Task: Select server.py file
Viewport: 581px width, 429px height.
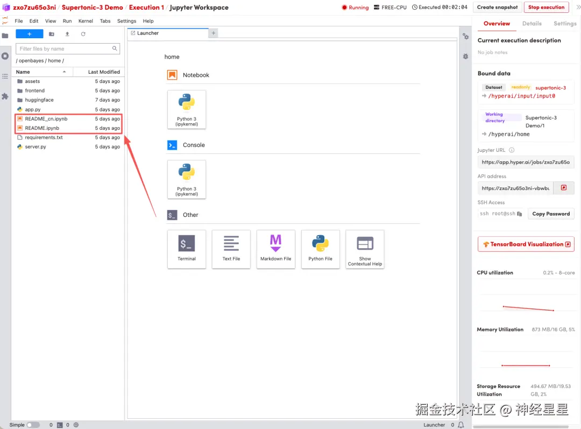Action: [x=68, y=147]
